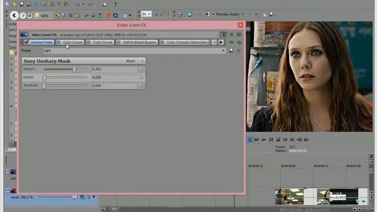
Task: Click the explorer history double-chevron dropdown
Action: pyautogui.click(x=29, y=16)
